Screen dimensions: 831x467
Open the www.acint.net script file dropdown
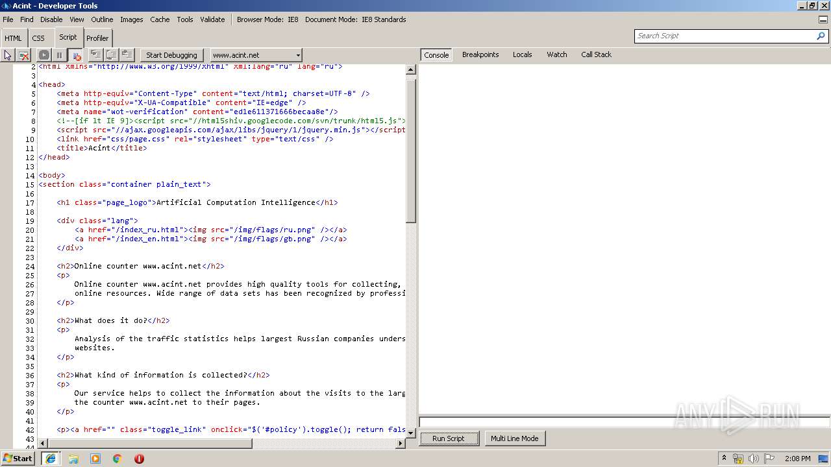pyautogui.click(x=256, y=55)
